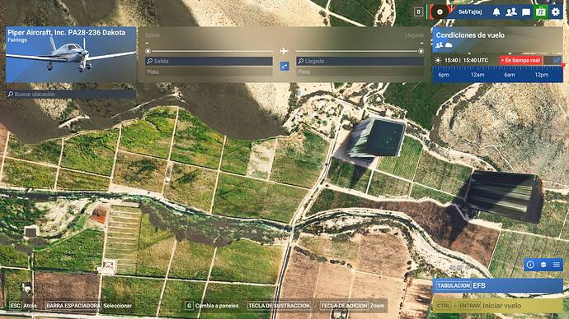The image size is (569, 319).
Task: Click the SebTajtaj profile avatar
Action: pos(440,12)
